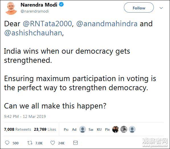Open the @anandmahindra mention link

click(x=107, y=24)
